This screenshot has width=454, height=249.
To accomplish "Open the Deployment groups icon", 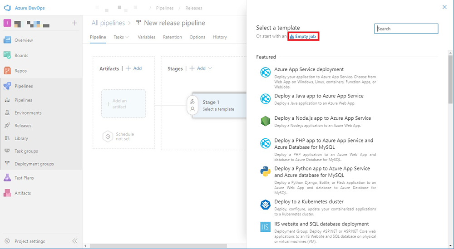I will click(x=7, y=164).
